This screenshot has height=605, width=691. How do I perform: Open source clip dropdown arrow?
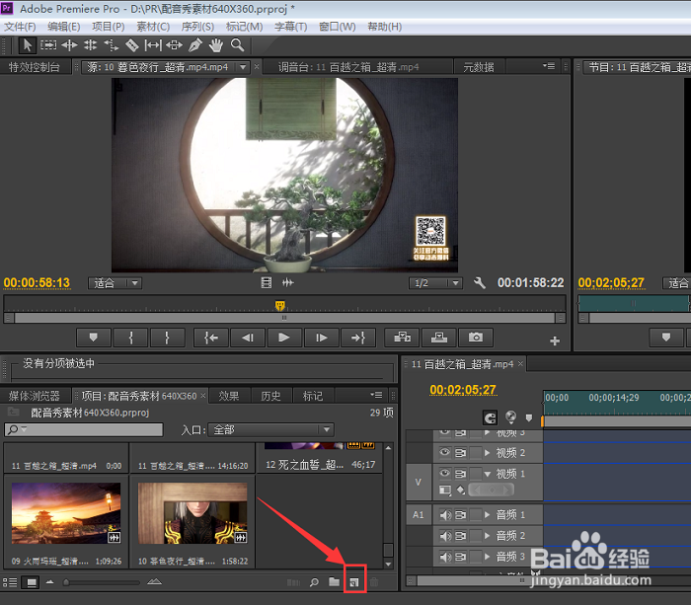pos(243,67)
